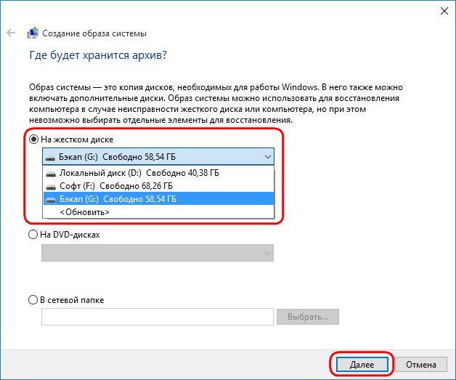Close the system image dialog window
The width and height of the screenshot is (456, 380).
[444, 11]
